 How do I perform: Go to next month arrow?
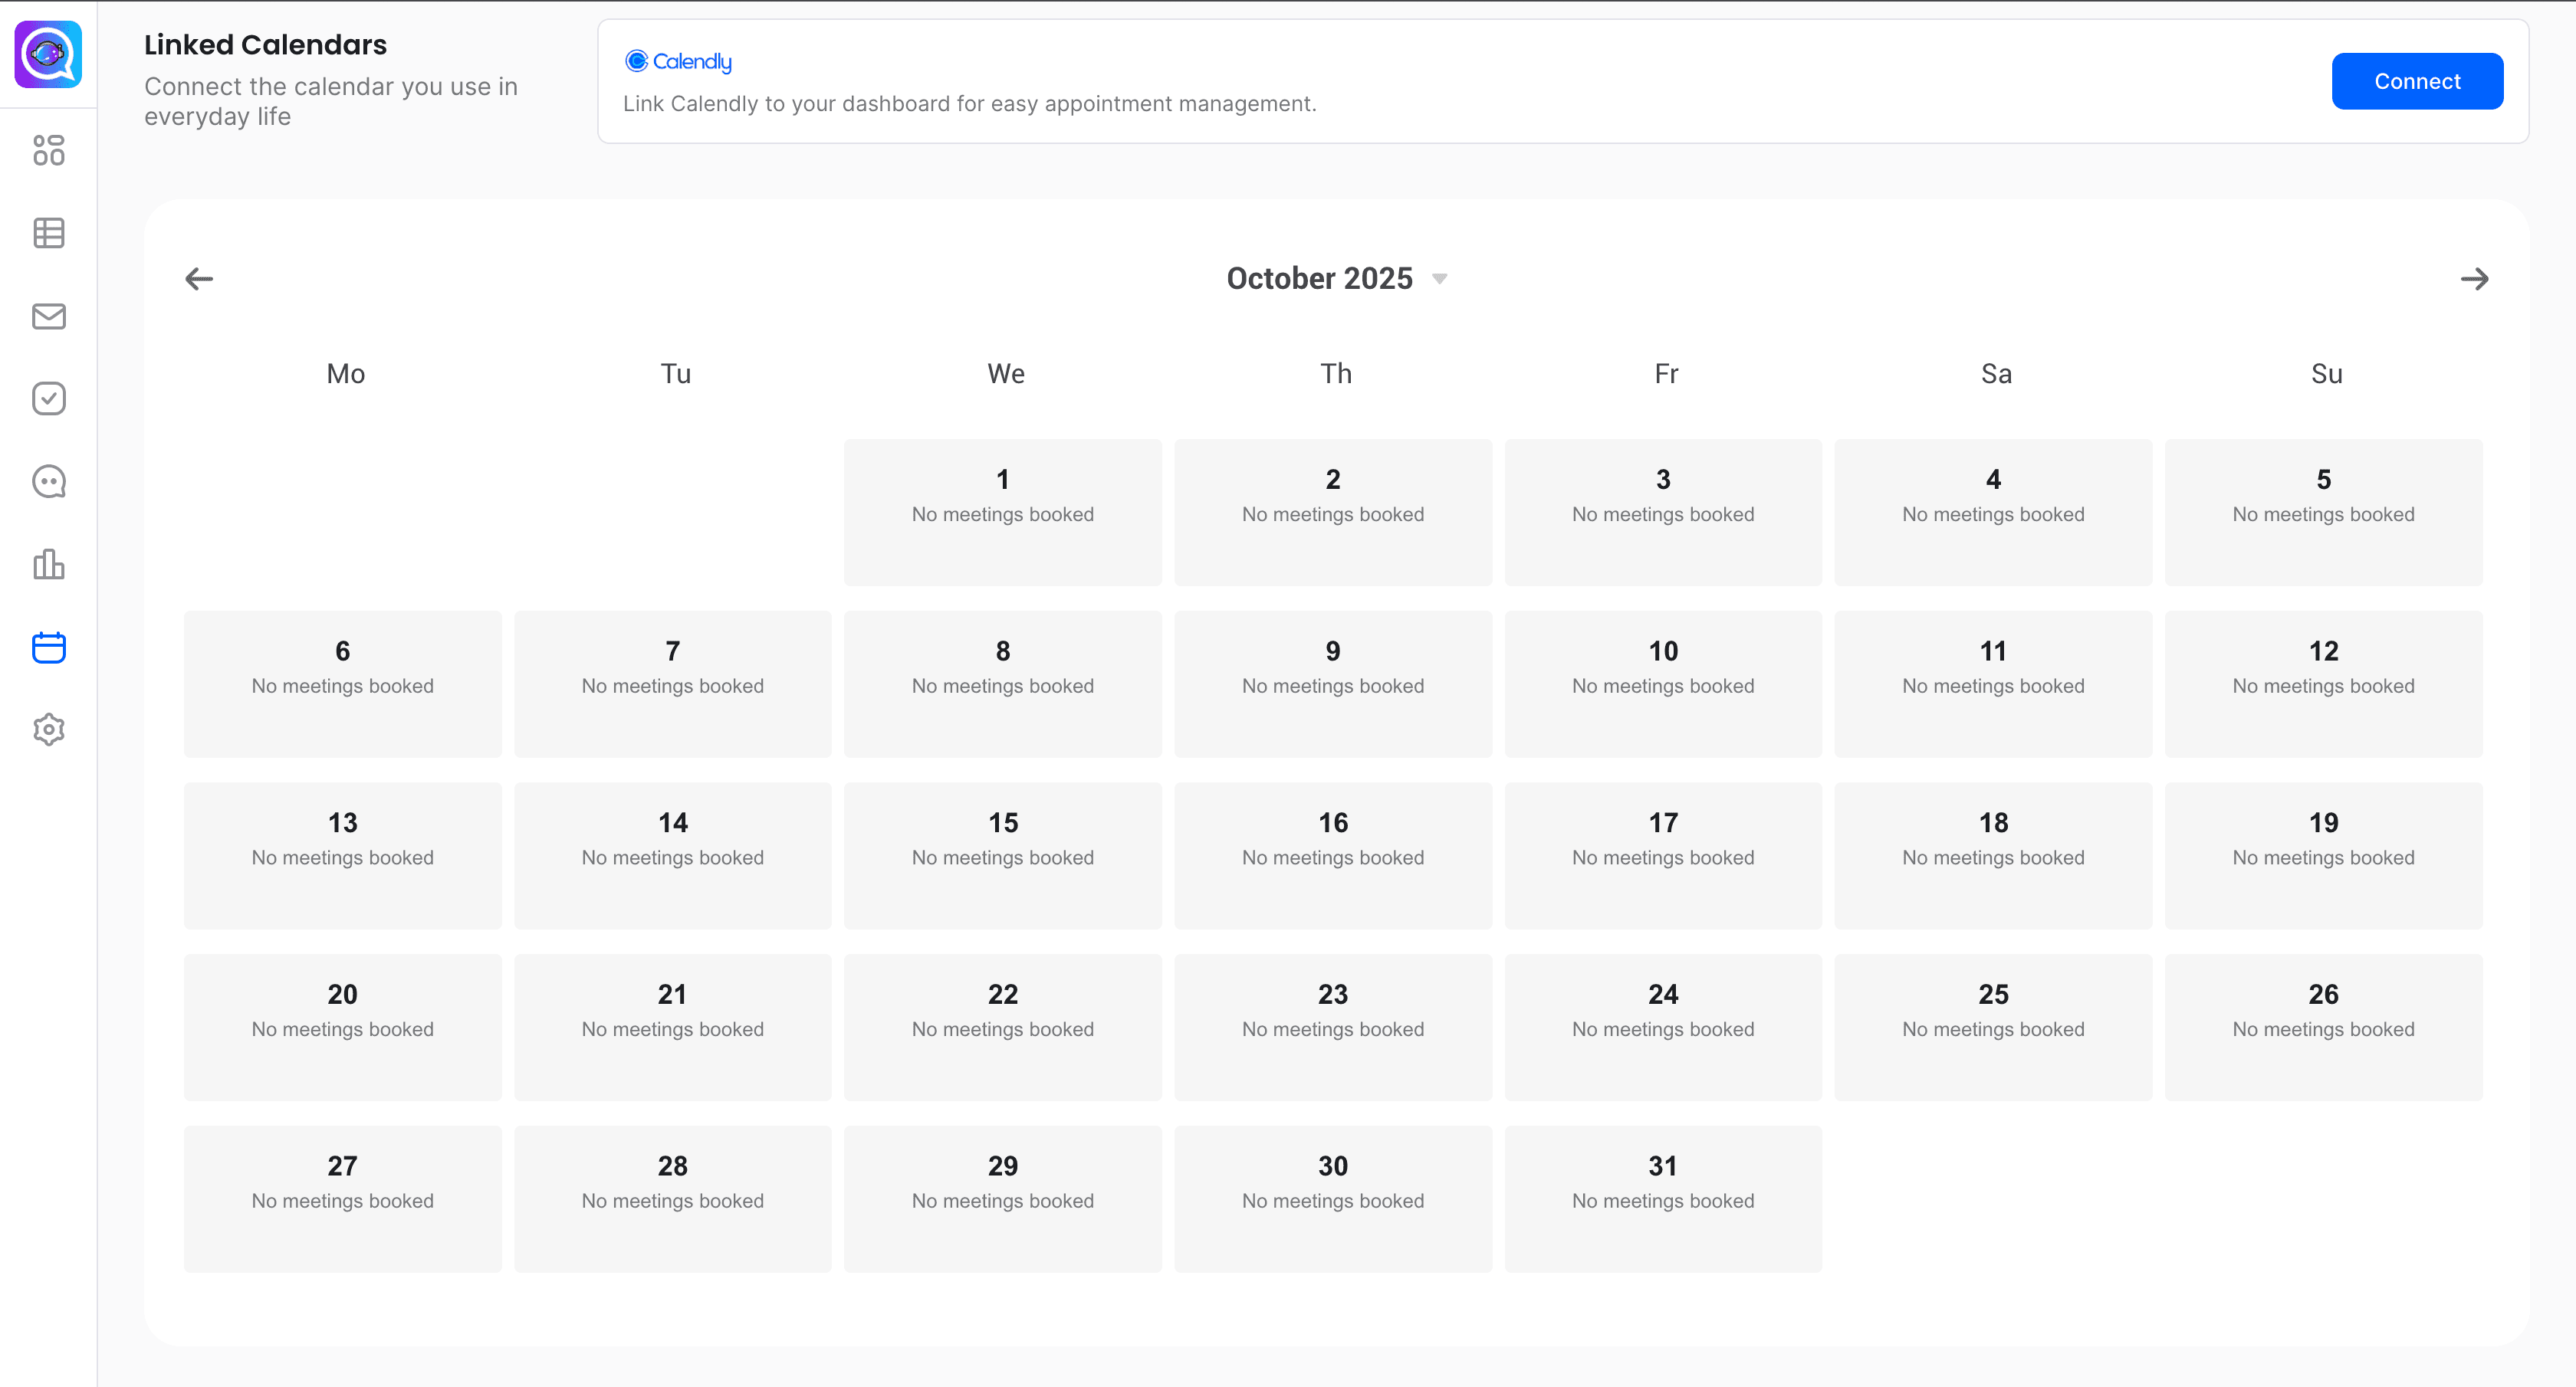pos(2474,279)
